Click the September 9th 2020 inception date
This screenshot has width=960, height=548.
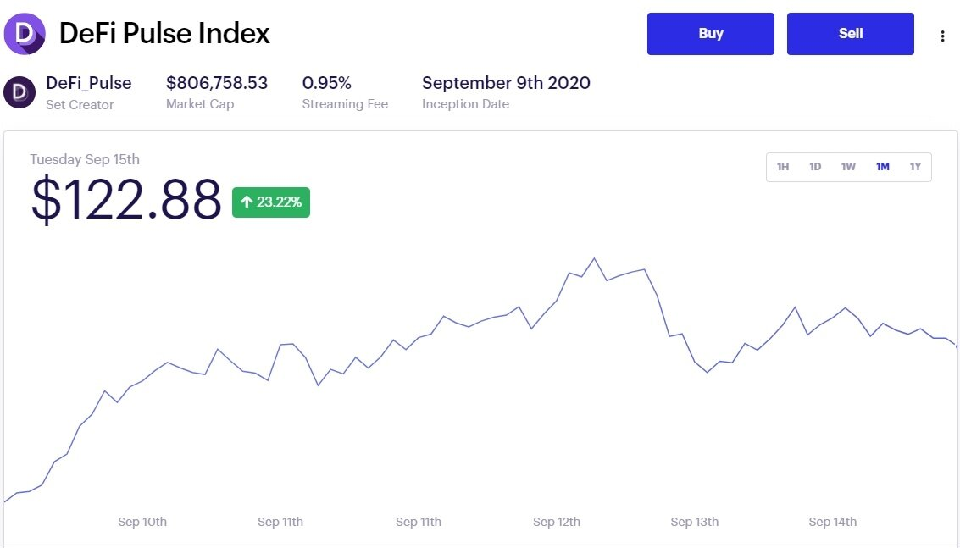point(506,83)
